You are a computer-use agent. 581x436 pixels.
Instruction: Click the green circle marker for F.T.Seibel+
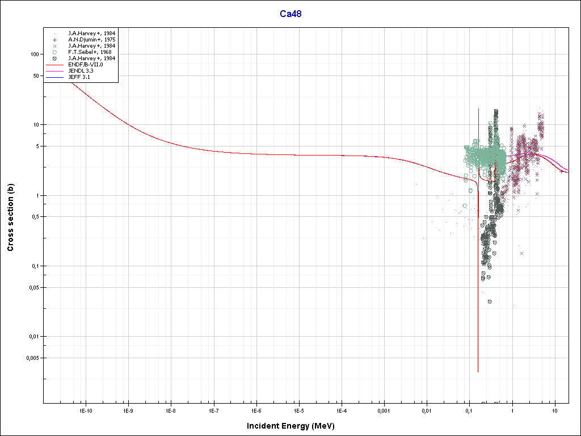[54, 52]
